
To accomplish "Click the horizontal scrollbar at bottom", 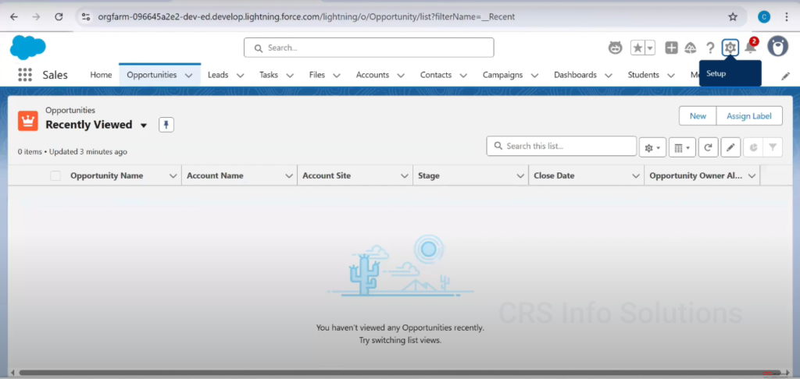I will point(391,373).
